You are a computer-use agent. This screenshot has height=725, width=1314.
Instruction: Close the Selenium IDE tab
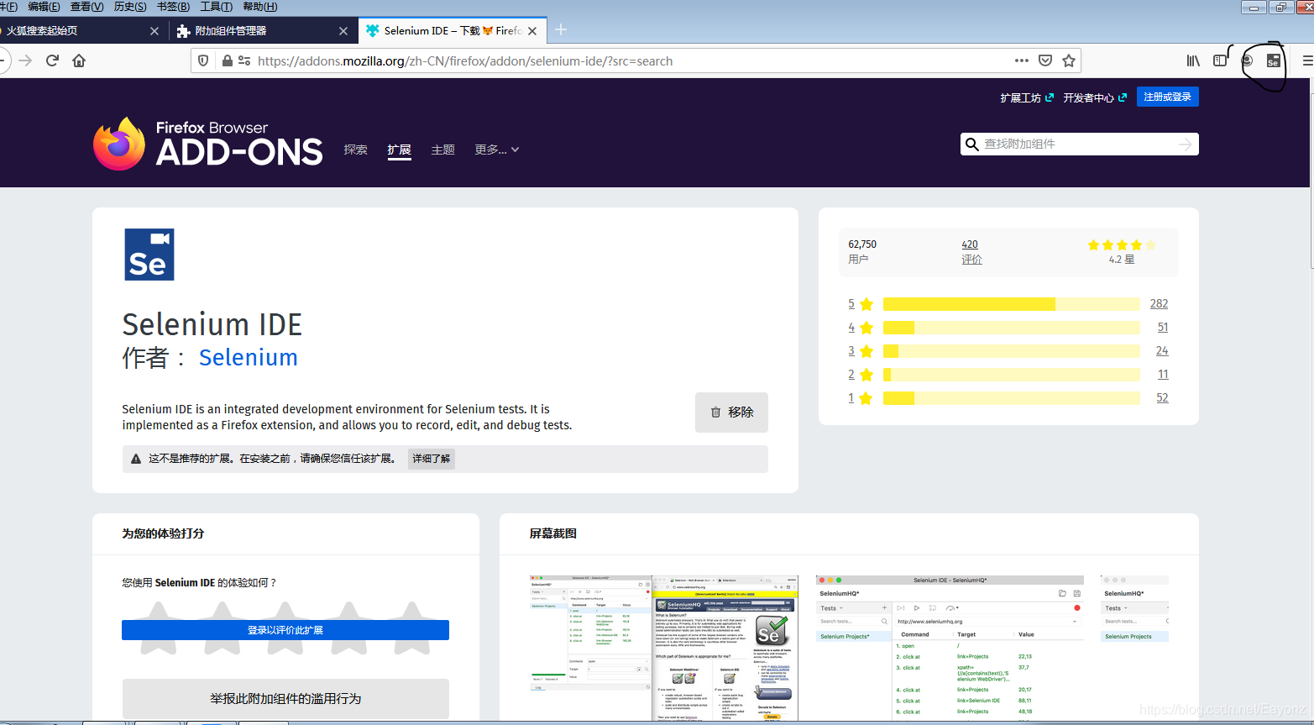coord(532,31)
